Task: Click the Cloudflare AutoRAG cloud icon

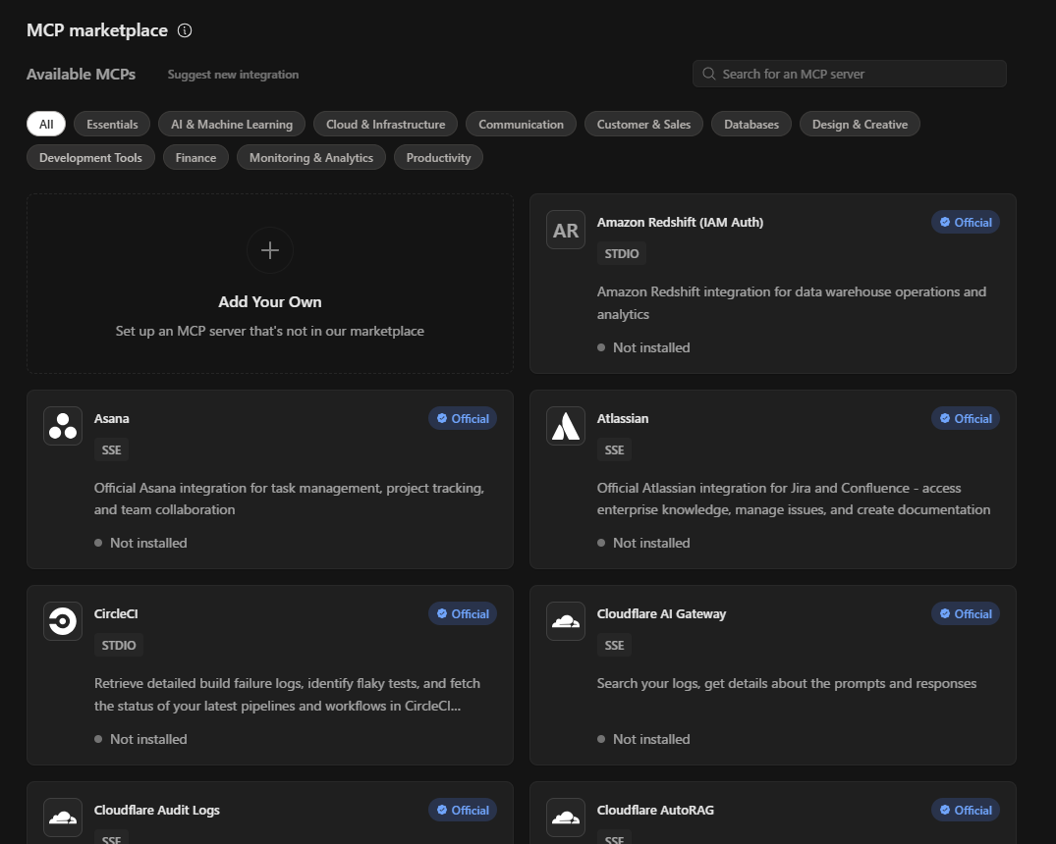Action: pos(566,817)
